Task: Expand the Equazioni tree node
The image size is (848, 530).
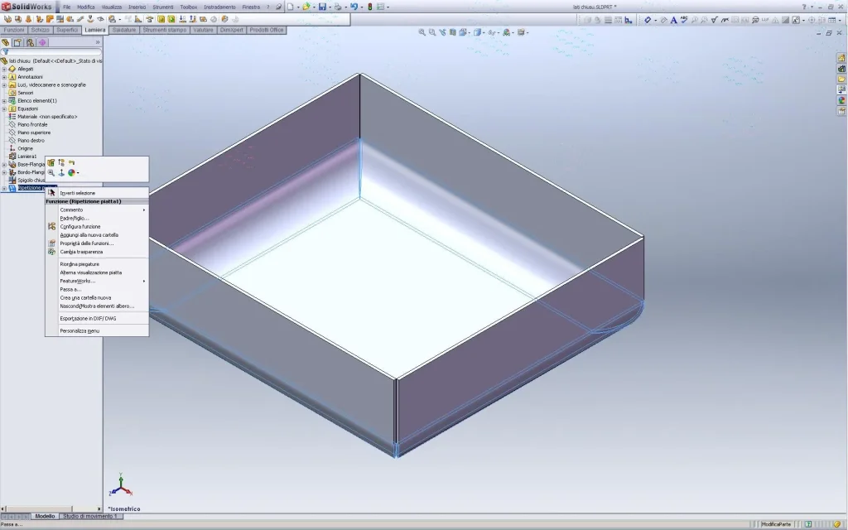Action: click(x=4, y=108)
